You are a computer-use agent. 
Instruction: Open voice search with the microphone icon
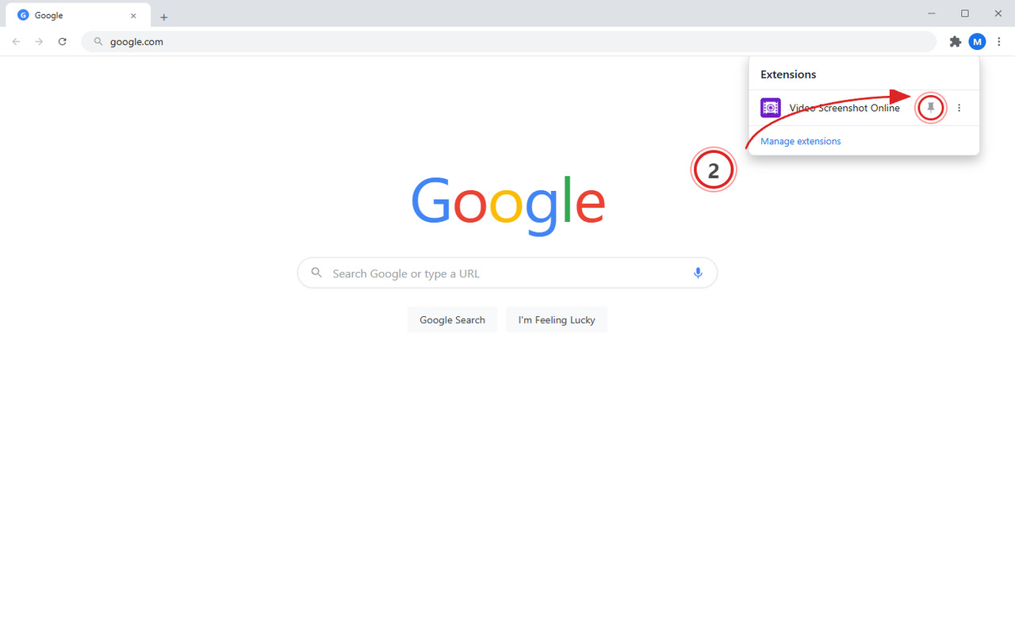coord(698,273)
